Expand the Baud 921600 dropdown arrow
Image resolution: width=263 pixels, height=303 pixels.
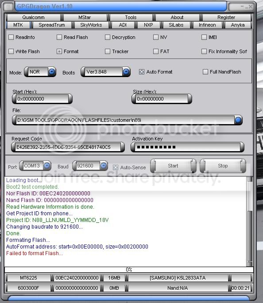104,166
